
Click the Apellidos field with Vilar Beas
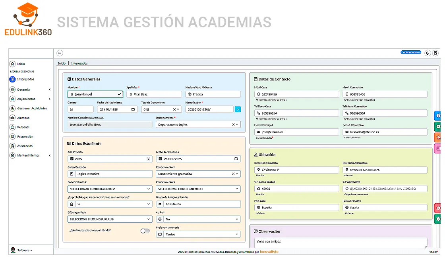click(x=154, y=94)
